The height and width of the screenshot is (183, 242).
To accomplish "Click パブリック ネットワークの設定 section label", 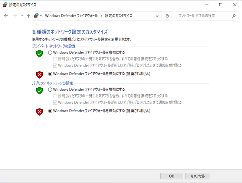I will pyautogui.click(x=52, y=83).
